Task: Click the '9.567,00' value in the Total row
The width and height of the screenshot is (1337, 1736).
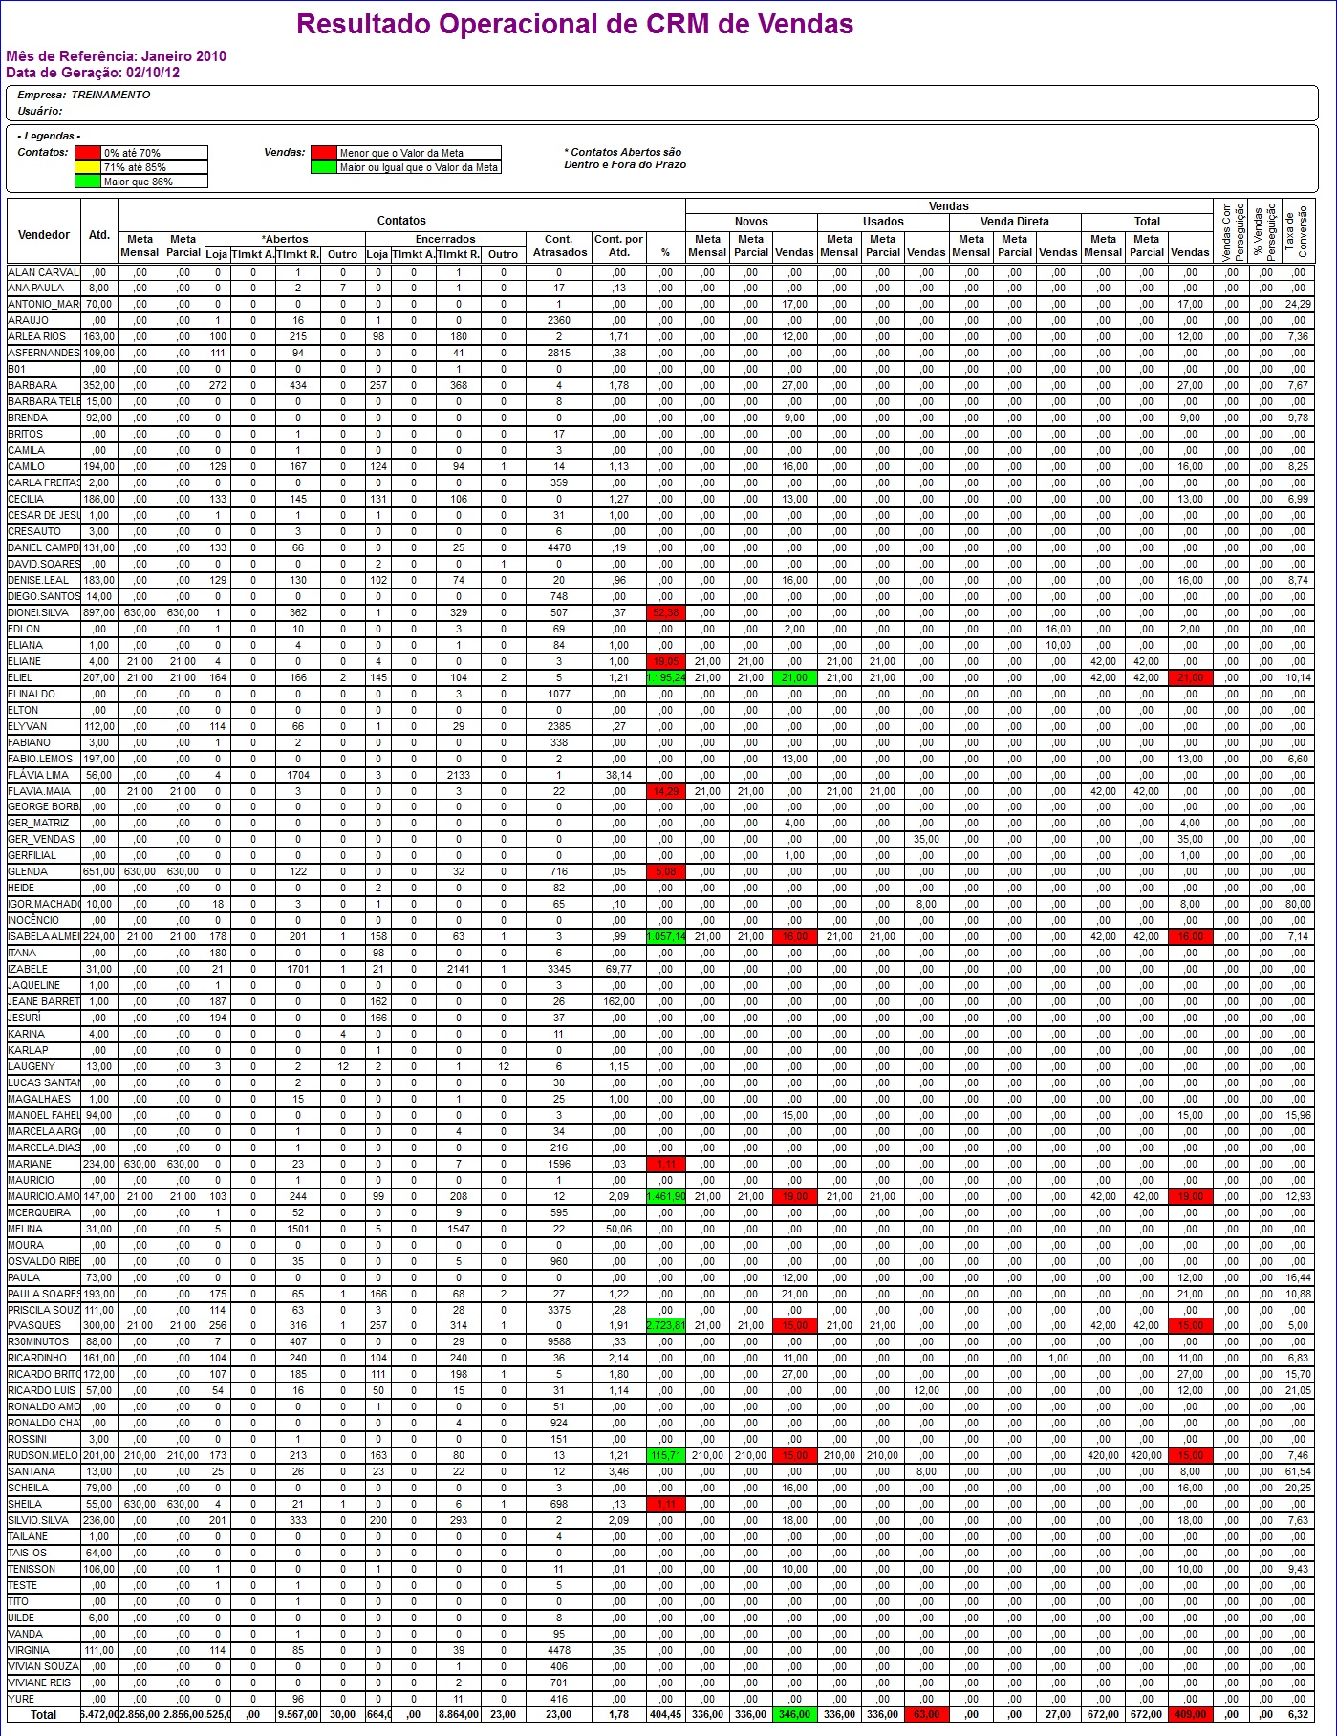Action: coord(297,1714)
